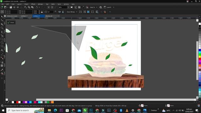Select the Transparency checkerboard tool
The width and height of the screenshot is (201, 113).
[x=2, y=66]
